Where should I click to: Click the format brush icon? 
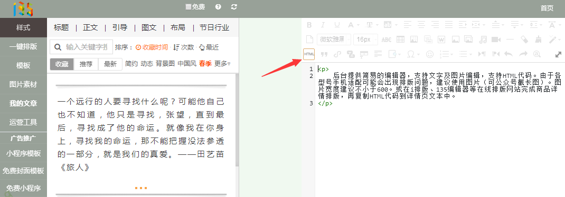[539, 39]
